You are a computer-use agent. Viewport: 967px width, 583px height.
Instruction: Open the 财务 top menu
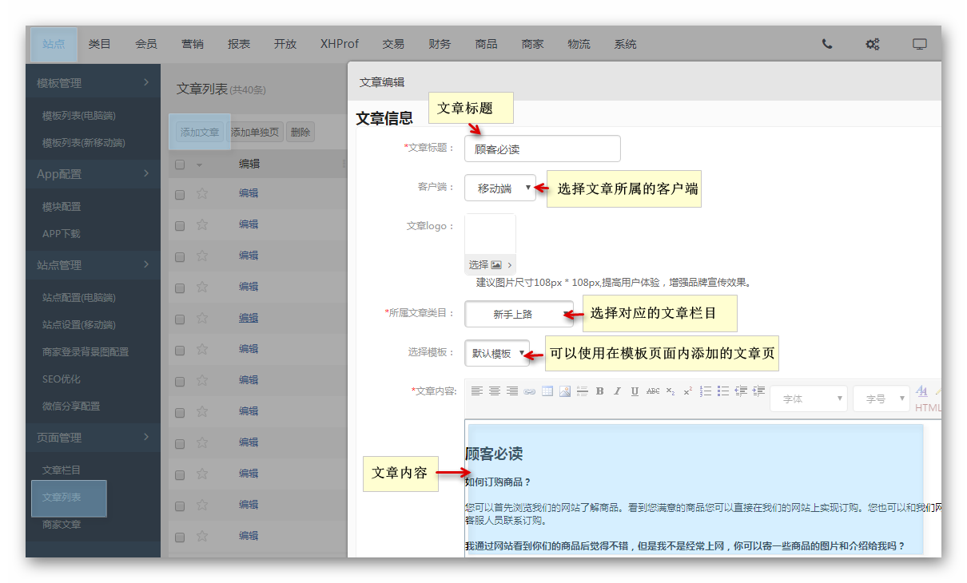(x=440, y=44)
